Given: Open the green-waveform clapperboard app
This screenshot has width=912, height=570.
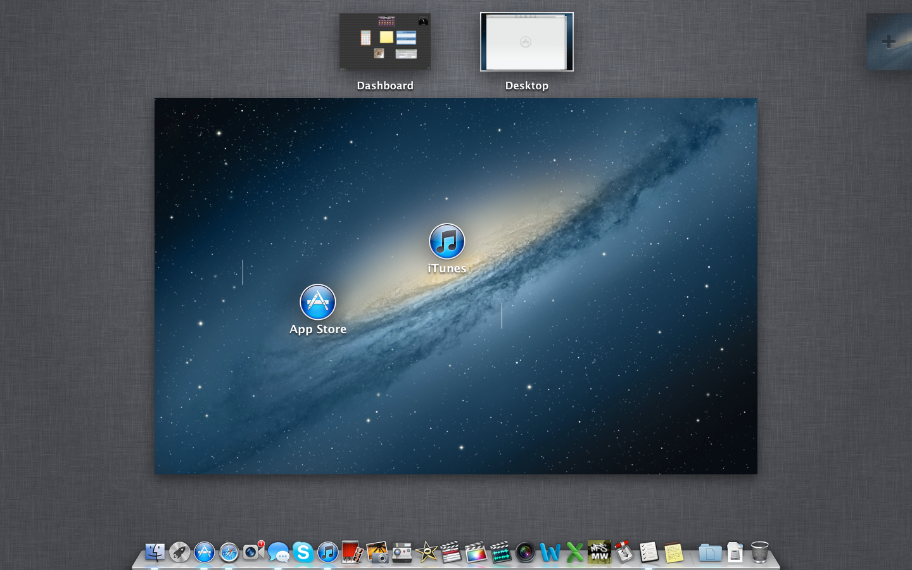Looking at the screenshot, I should click(500, 552).
